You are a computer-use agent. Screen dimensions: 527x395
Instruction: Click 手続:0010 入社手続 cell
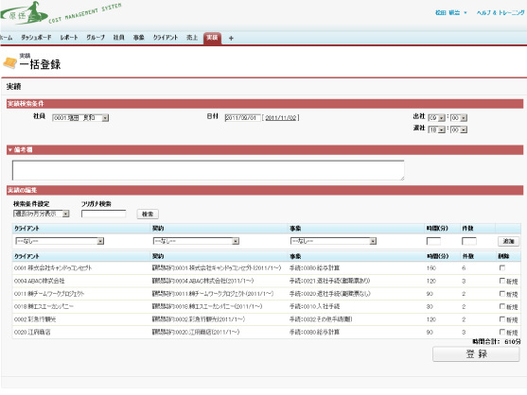click(314, 307)
